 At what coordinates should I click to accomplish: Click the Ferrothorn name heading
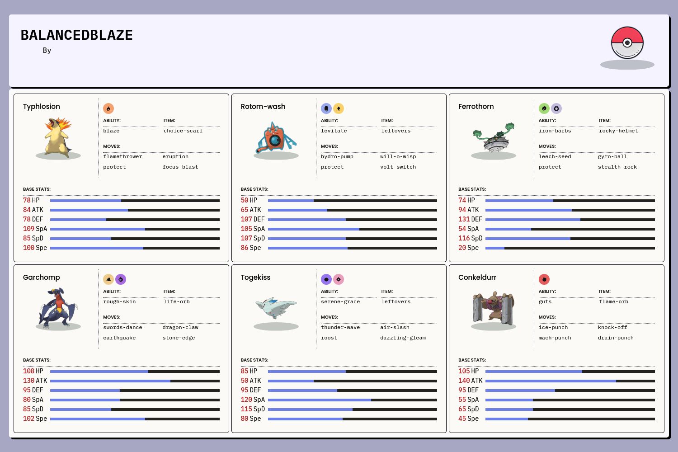click(476, 107)
